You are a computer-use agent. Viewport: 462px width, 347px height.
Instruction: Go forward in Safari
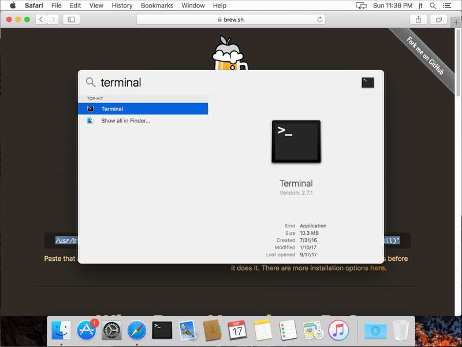pos(53,20)
